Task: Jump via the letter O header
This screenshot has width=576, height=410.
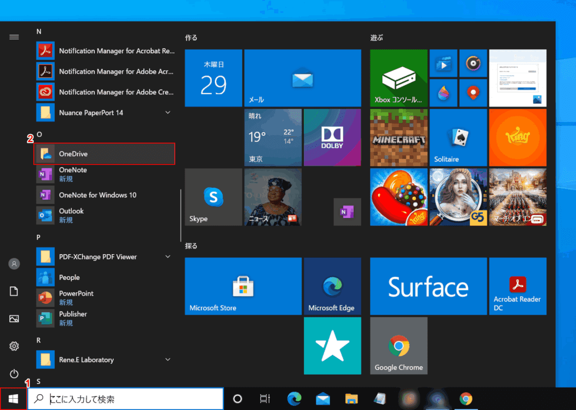Action: 39,134
